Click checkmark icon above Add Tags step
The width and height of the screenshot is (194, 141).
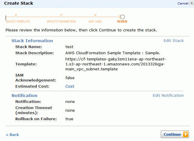[x=95, y=15]
